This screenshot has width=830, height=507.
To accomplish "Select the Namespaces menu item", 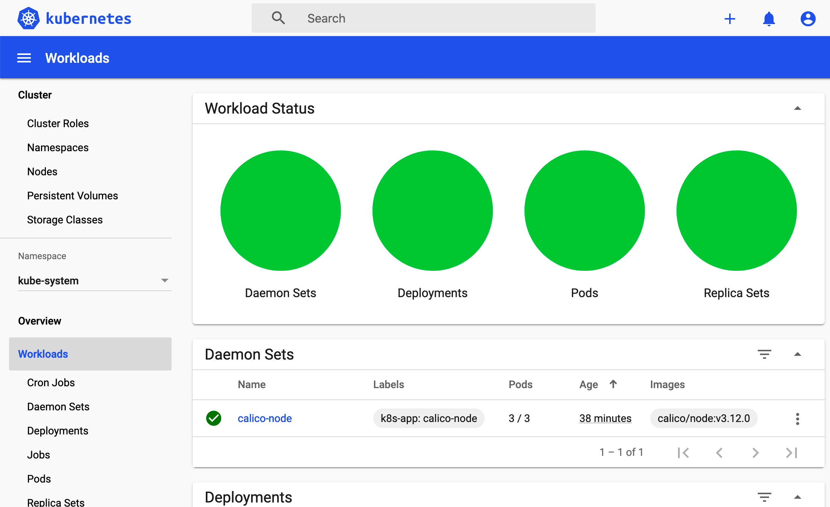I will 58,147.
